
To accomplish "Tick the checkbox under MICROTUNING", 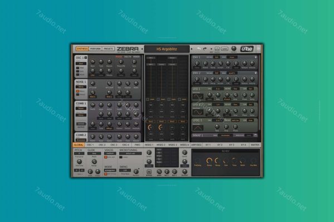I will [121, 157].
